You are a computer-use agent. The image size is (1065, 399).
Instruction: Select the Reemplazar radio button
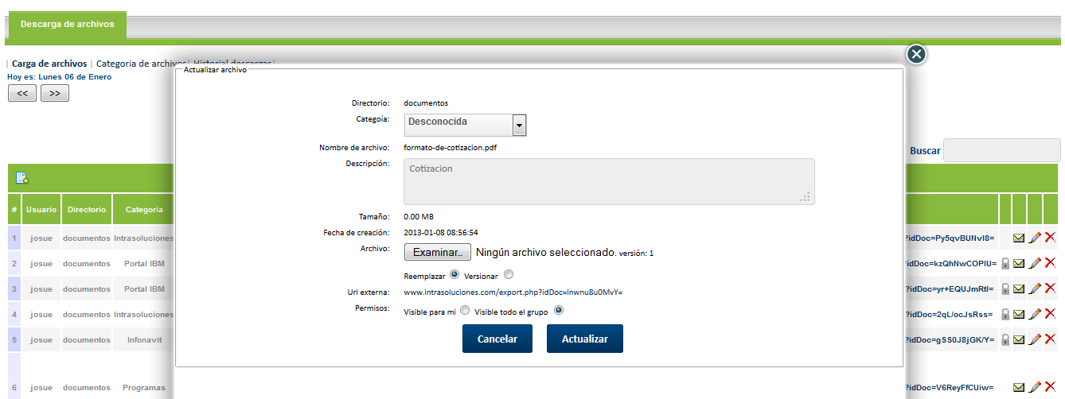click(454, 275)
